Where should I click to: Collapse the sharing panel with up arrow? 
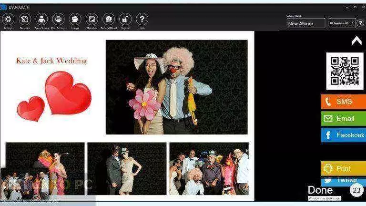pos(356,41)
